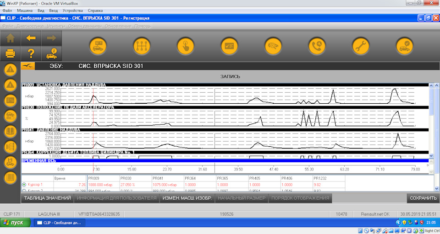The width and height of the screenshot is (440, 234).
Task: Click the ИНФОРМАЦИЯ ДЛЯ ПОЛЬЗОВАТЕЛЯ button
Action: (x=116, y=198)
